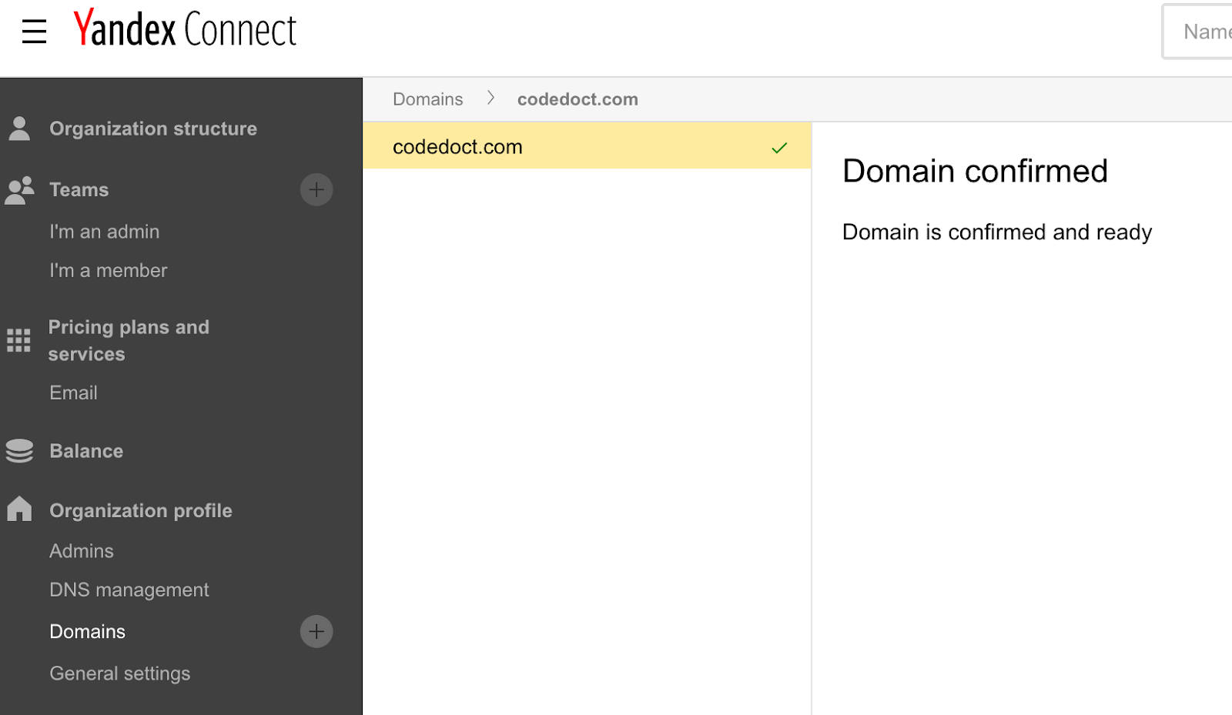The image size is (1232, 715).
Task: Click the Name search input field
Action: click(x=1201, y=32)
